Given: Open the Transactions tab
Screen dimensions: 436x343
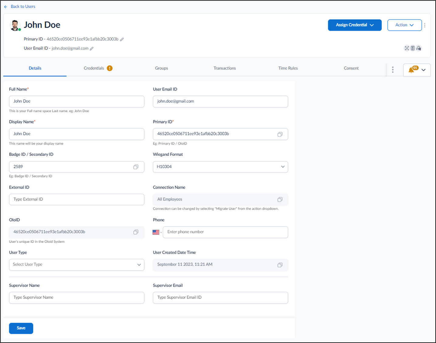Looking at the screenshot, I should pos(225,68).
